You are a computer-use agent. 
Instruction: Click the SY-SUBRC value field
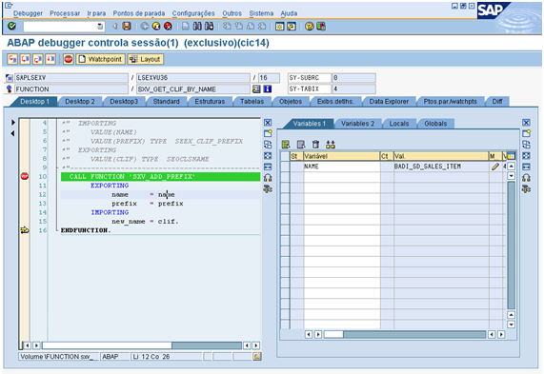[x=353, y=78]
